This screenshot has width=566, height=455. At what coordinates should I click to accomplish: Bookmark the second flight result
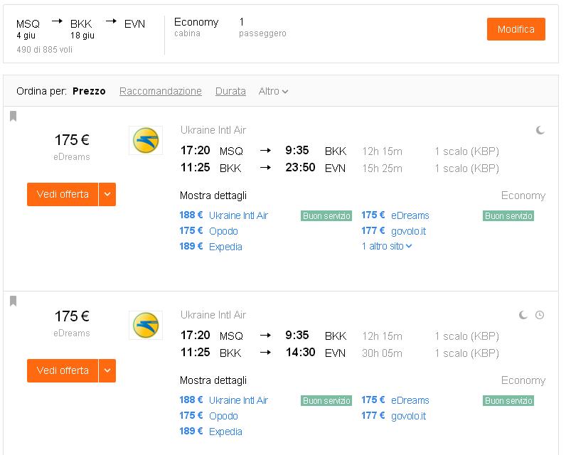pyautogui.click(x=13, y=301)
